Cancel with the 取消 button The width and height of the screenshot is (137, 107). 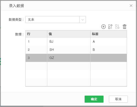point(118,99)
